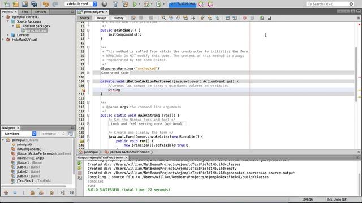This screenshot has width=362, height=203.
Task: Open the Profile Project dropdown arrow
Action: (163, 4)
